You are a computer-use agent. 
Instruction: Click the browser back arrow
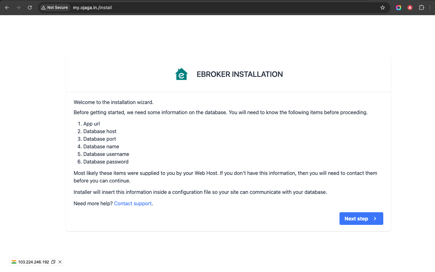[7, 8]
